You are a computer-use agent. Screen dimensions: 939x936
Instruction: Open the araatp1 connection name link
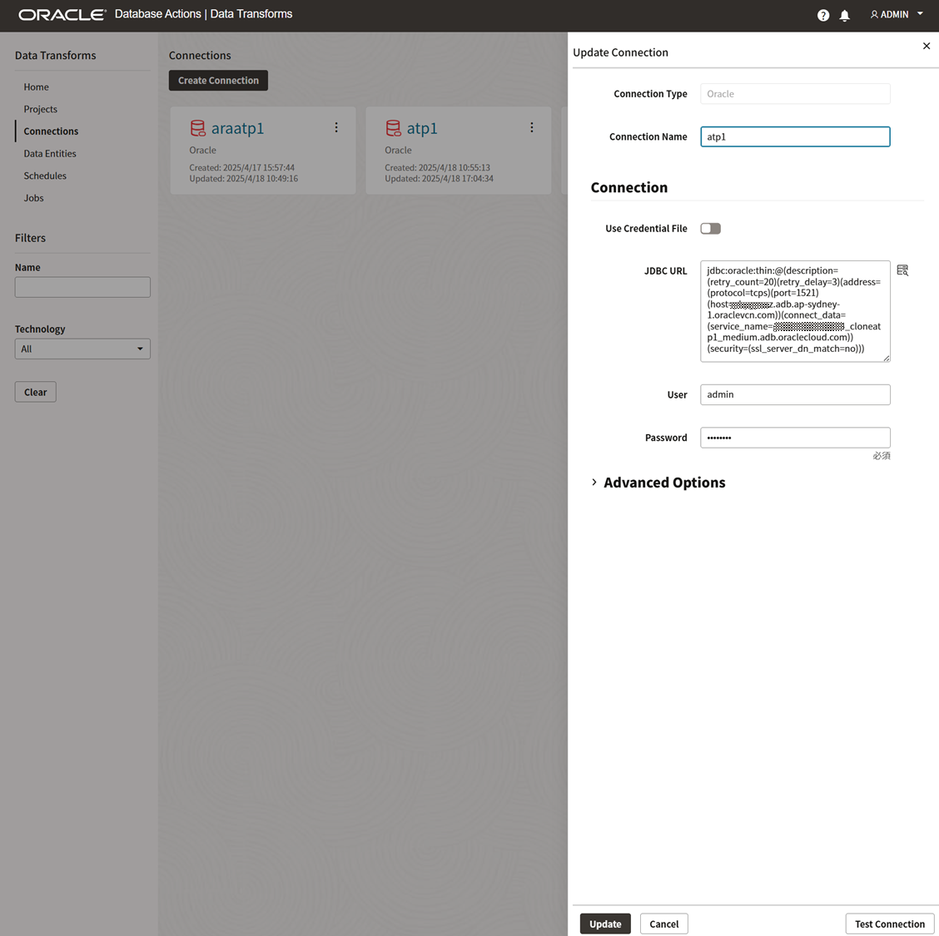click(238, 128)
